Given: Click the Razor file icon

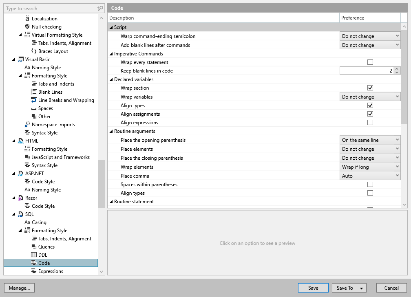Looking at the screenshot, I should [x=20, y=198].
